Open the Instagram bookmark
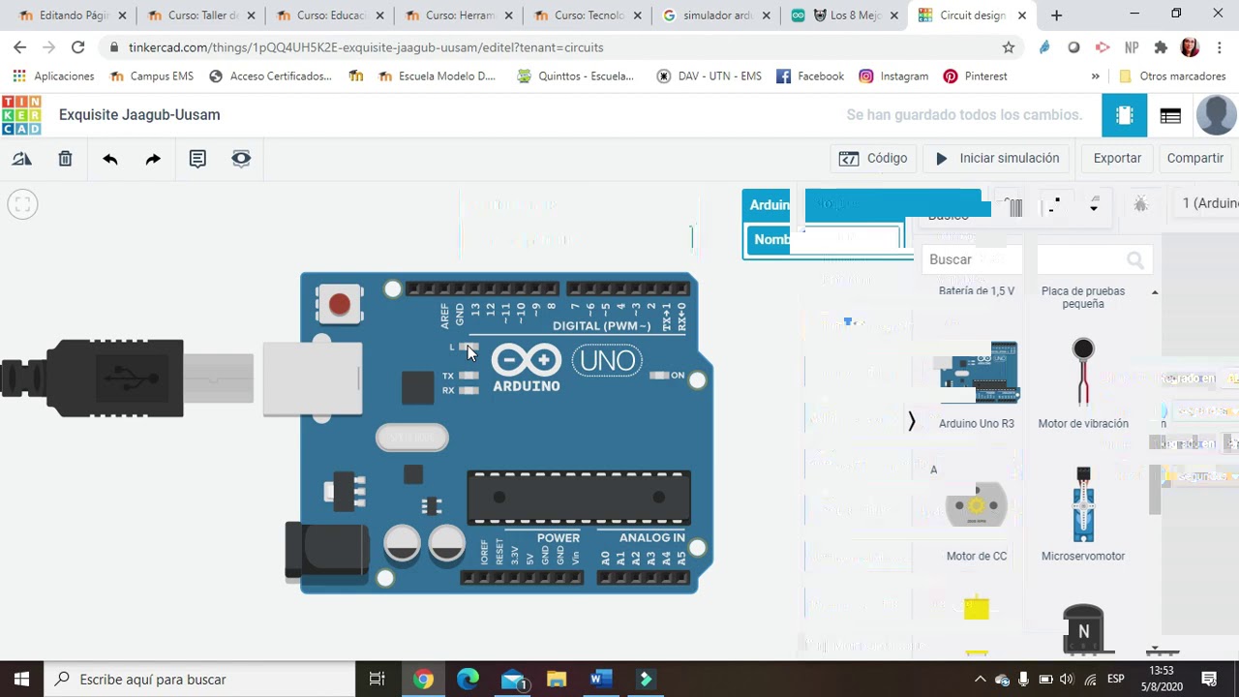 [893, 76]
